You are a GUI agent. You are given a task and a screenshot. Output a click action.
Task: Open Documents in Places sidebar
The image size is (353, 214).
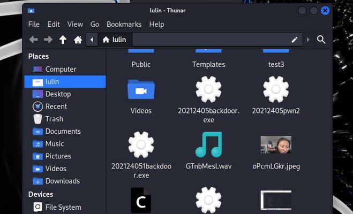[x=65, y=131]
